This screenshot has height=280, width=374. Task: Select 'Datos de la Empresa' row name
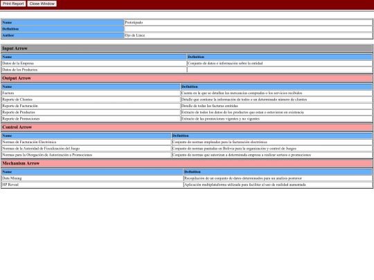coord(94,64)
